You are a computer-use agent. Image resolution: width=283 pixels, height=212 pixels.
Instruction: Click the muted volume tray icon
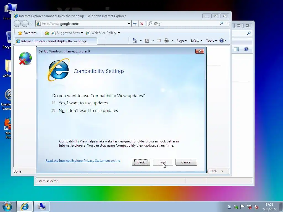256,207
